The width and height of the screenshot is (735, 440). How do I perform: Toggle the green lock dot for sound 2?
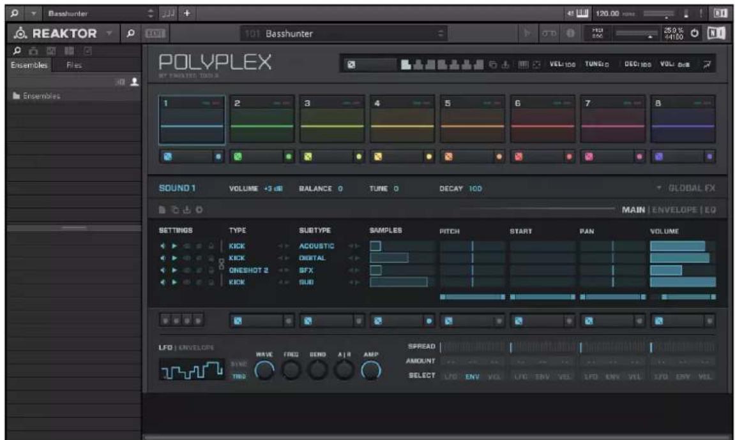click(289, 157)
